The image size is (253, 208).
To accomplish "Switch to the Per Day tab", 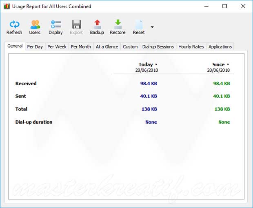I will pos(35,46).
